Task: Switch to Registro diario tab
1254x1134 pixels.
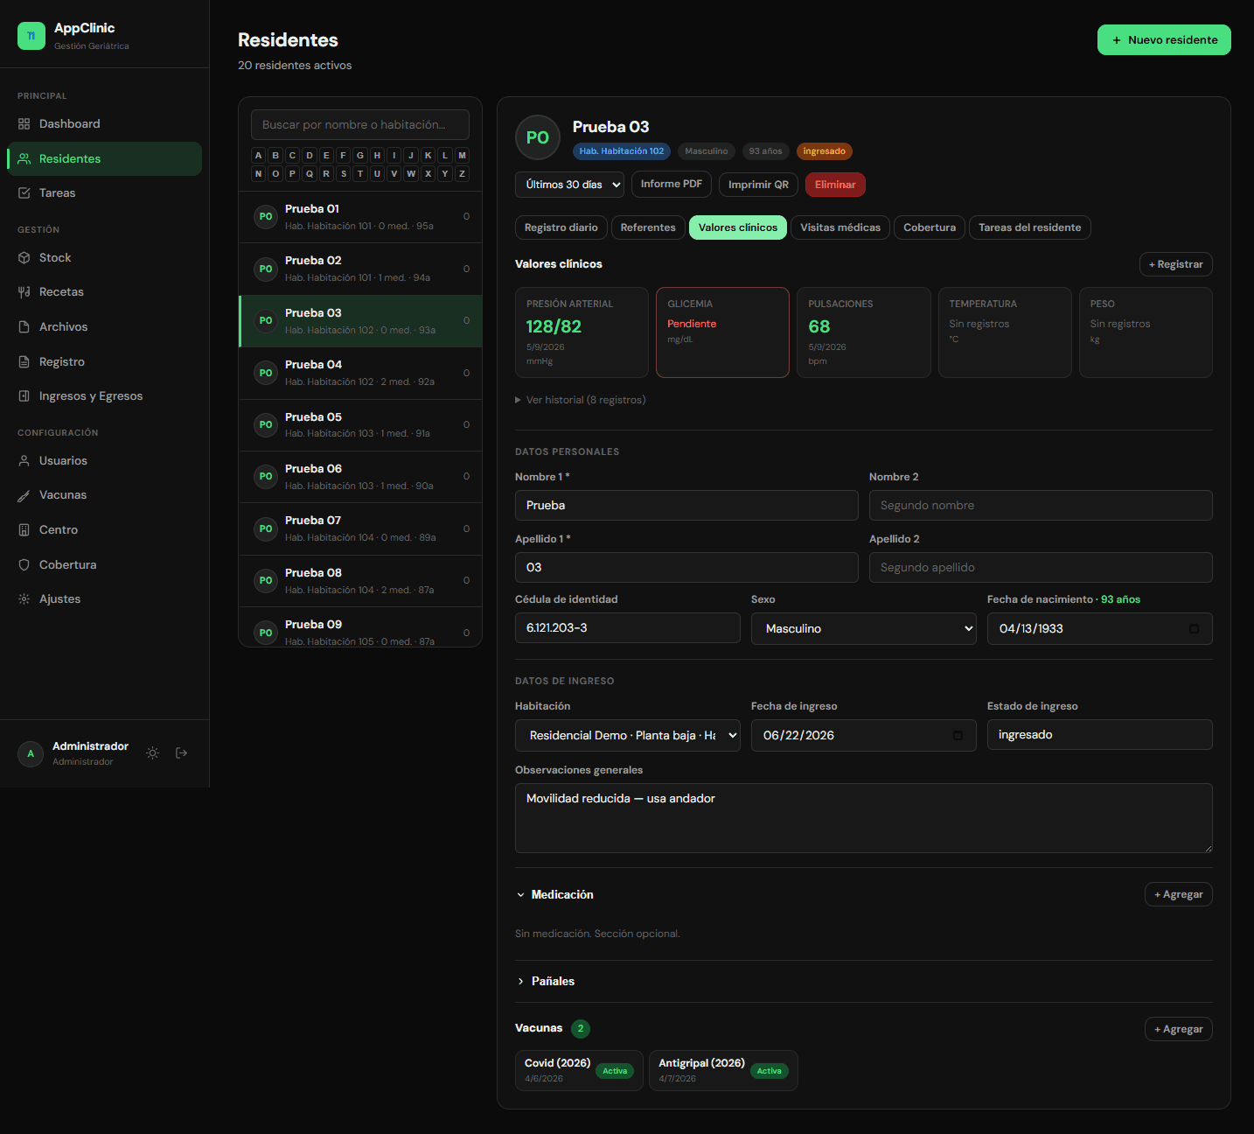Action: click(x=561, y=227)
